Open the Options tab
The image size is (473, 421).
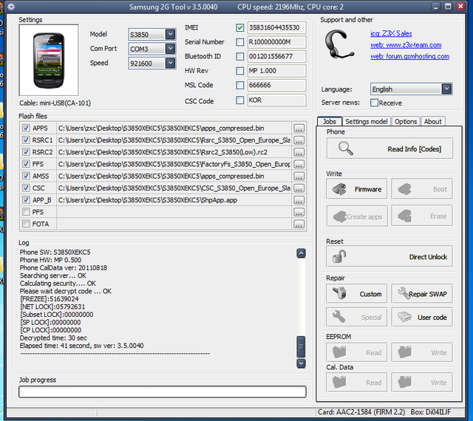(406, 122)
